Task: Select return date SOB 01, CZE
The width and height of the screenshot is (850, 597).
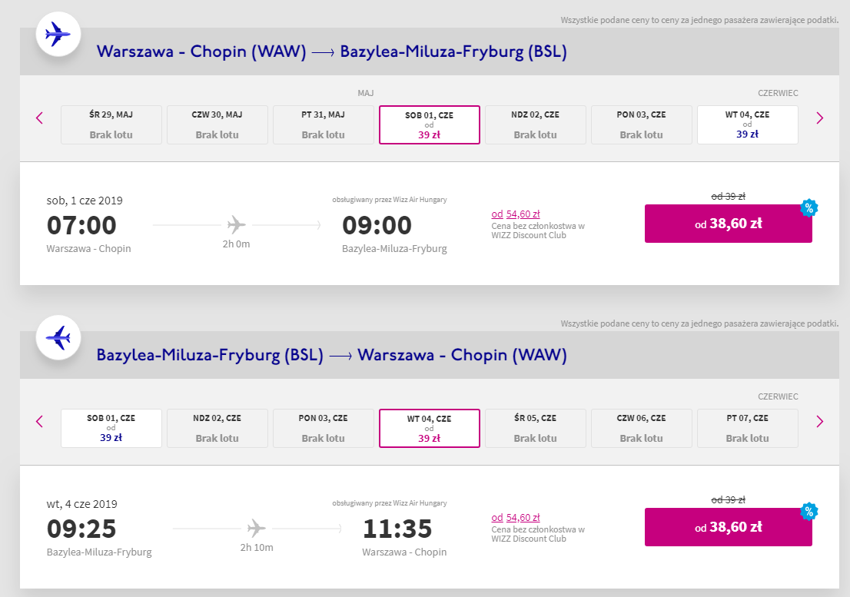Action: click(111, 428)
